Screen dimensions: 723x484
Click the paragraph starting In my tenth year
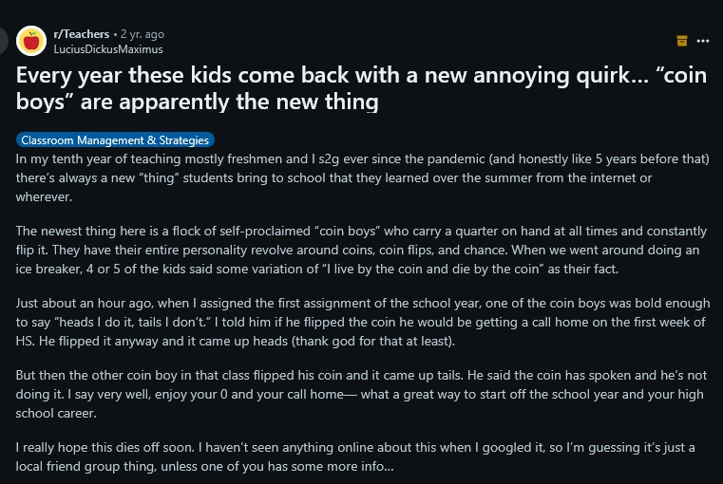[x=362, y=177]
